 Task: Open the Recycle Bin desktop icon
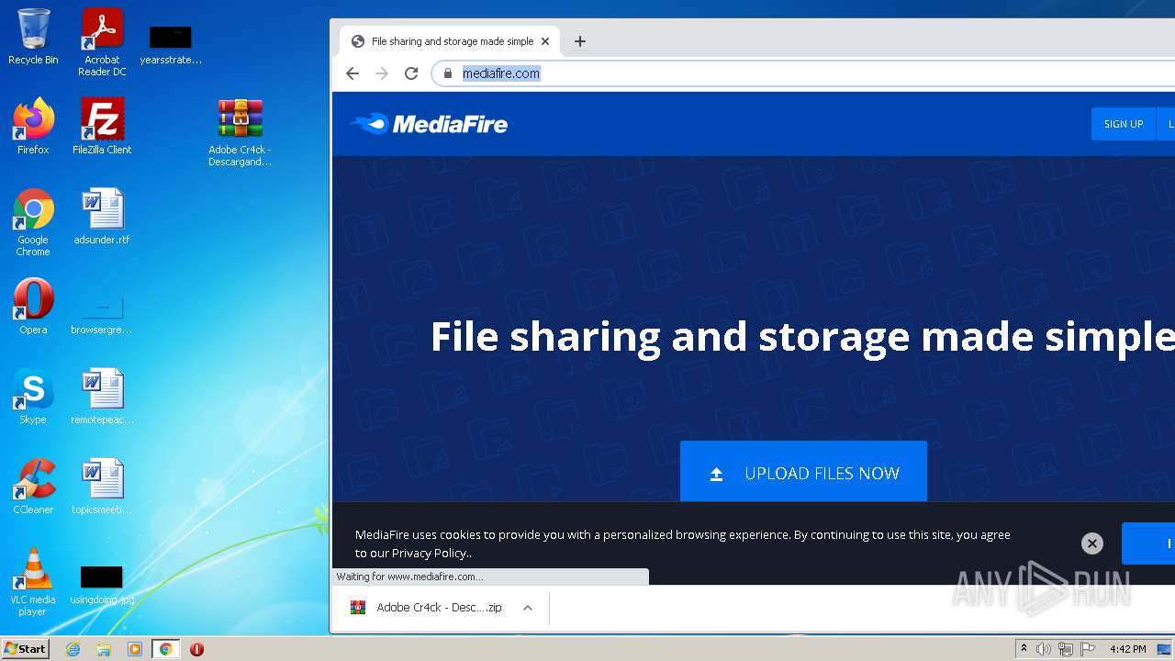[x=33, y=38]
